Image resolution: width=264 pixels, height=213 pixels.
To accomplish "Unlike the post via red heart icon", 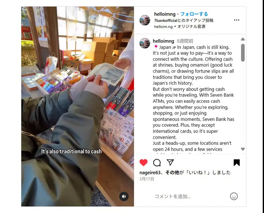I will click(143, 163).
